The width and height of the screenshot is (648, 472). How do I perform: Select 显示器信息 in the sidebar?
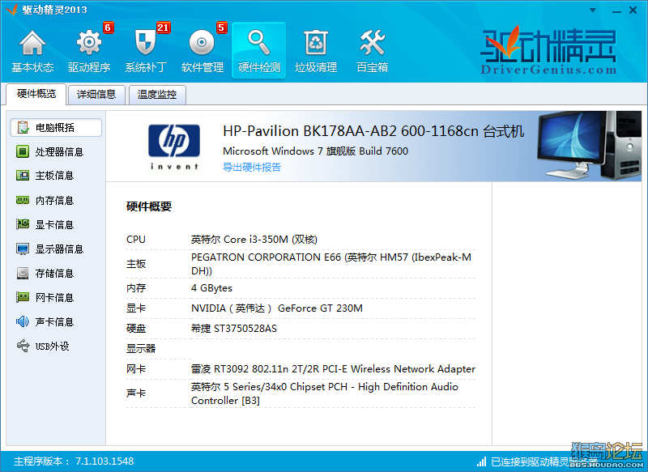(x=56, y=249)
